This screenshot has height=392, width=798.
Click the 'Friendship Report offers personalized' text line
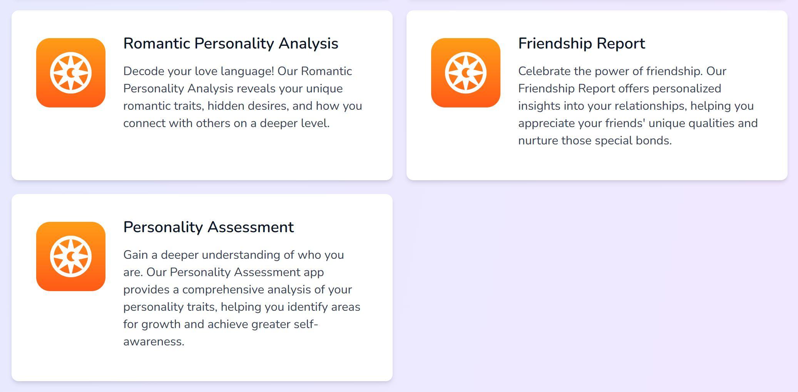coord(619,89)
